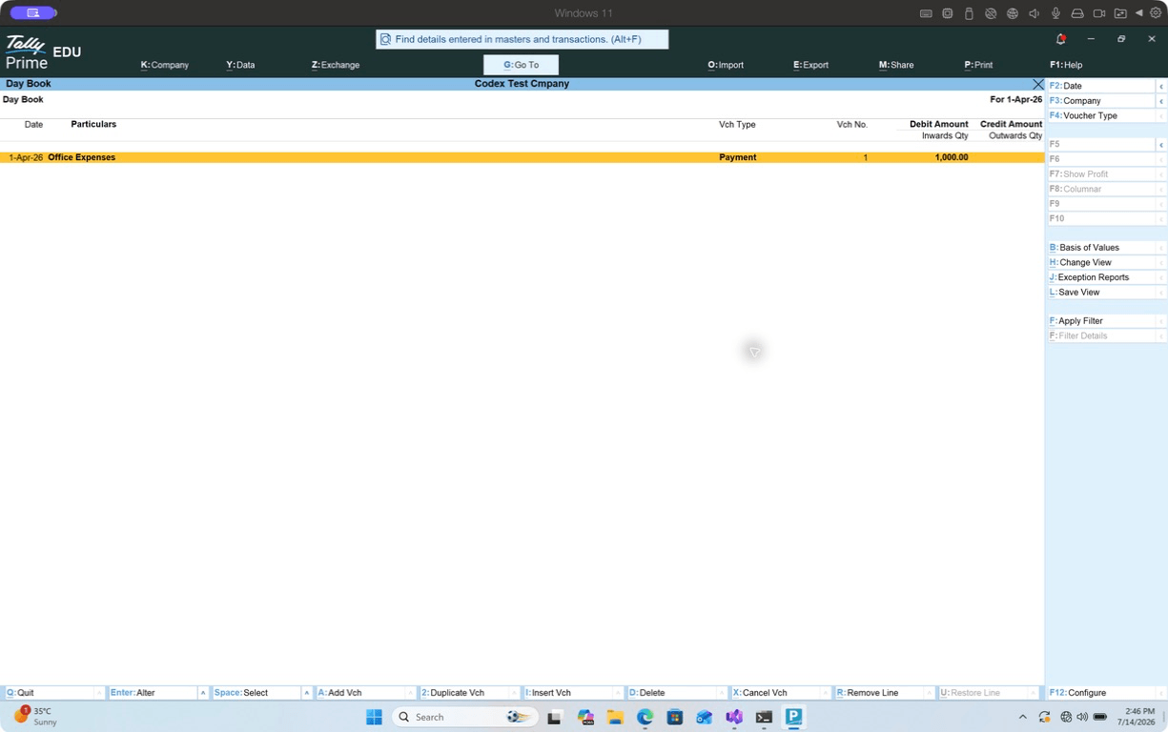
Task: Click the I: Insert Vch button
Action: point(569,693)
